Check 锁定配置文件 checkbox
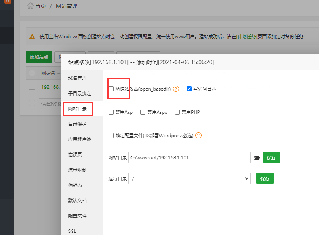This screenshot has height=235, width=319. [x=111, y=135]
